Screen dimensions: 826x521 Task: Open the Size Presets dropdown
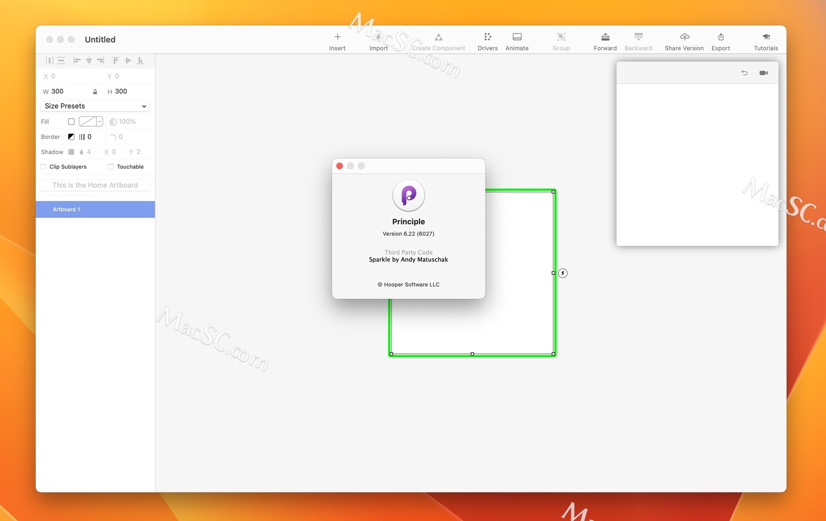click(x=95, y=106)
